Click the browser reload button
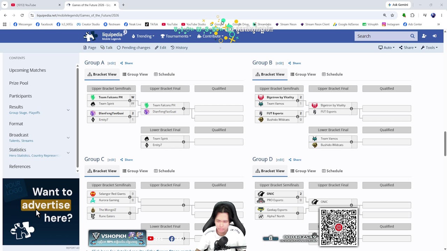 22,15
